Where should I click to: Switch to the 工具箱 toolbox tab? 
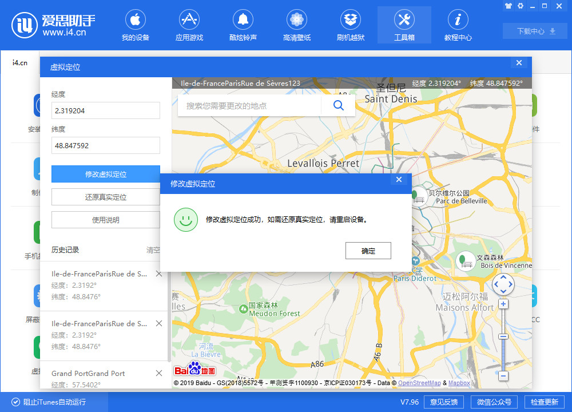404,25
